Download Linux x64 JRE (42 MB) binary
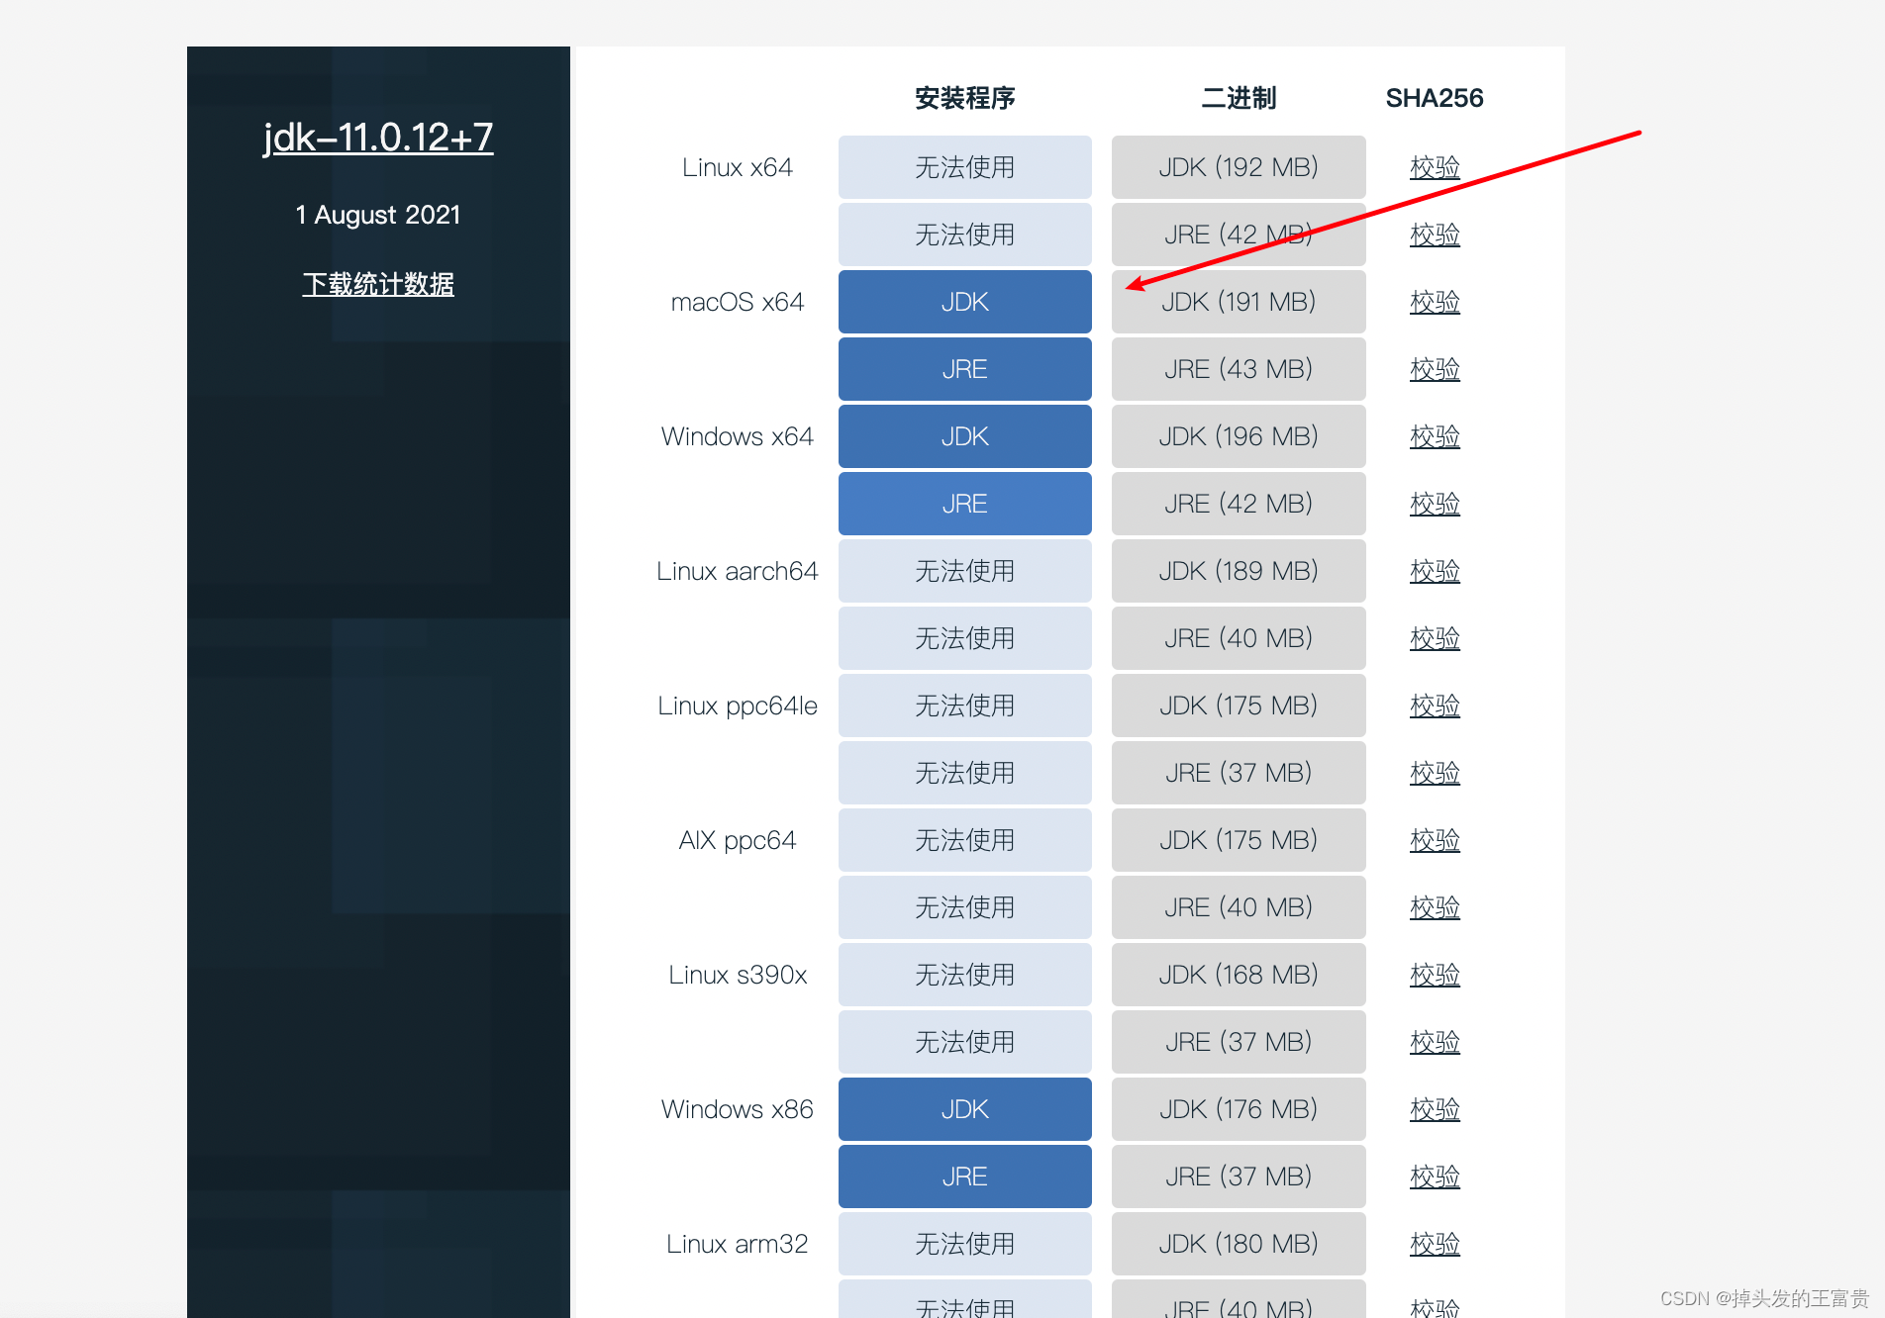The height and width of the screenshot is (1318, 1885). click(x=1239, y=235)
